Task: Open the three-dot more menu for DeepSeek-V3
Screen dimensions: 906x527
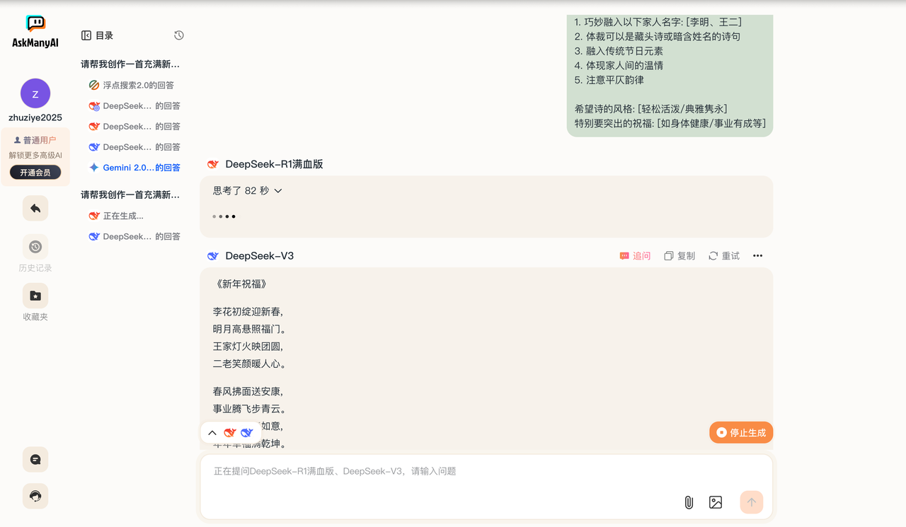Action: tap(758, 256)
